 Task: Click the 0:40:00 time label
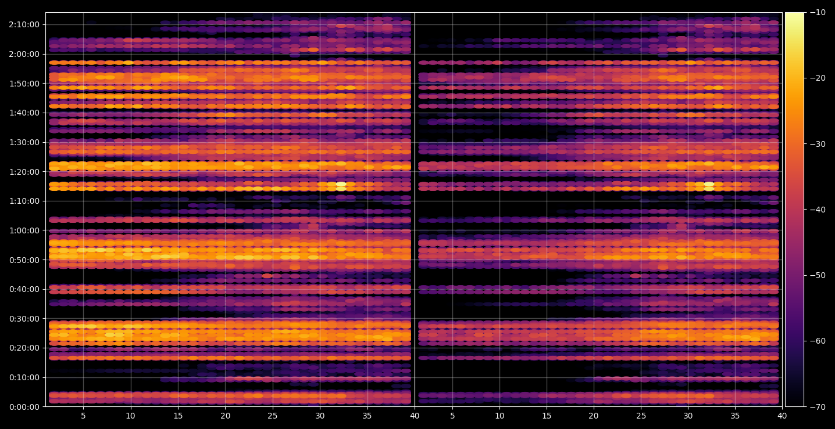pos(24,289)
